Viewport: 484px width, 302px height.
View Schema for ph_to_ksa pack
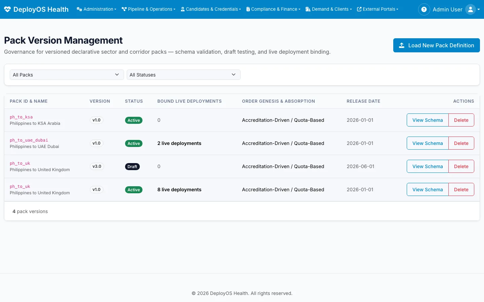[428, 120]
